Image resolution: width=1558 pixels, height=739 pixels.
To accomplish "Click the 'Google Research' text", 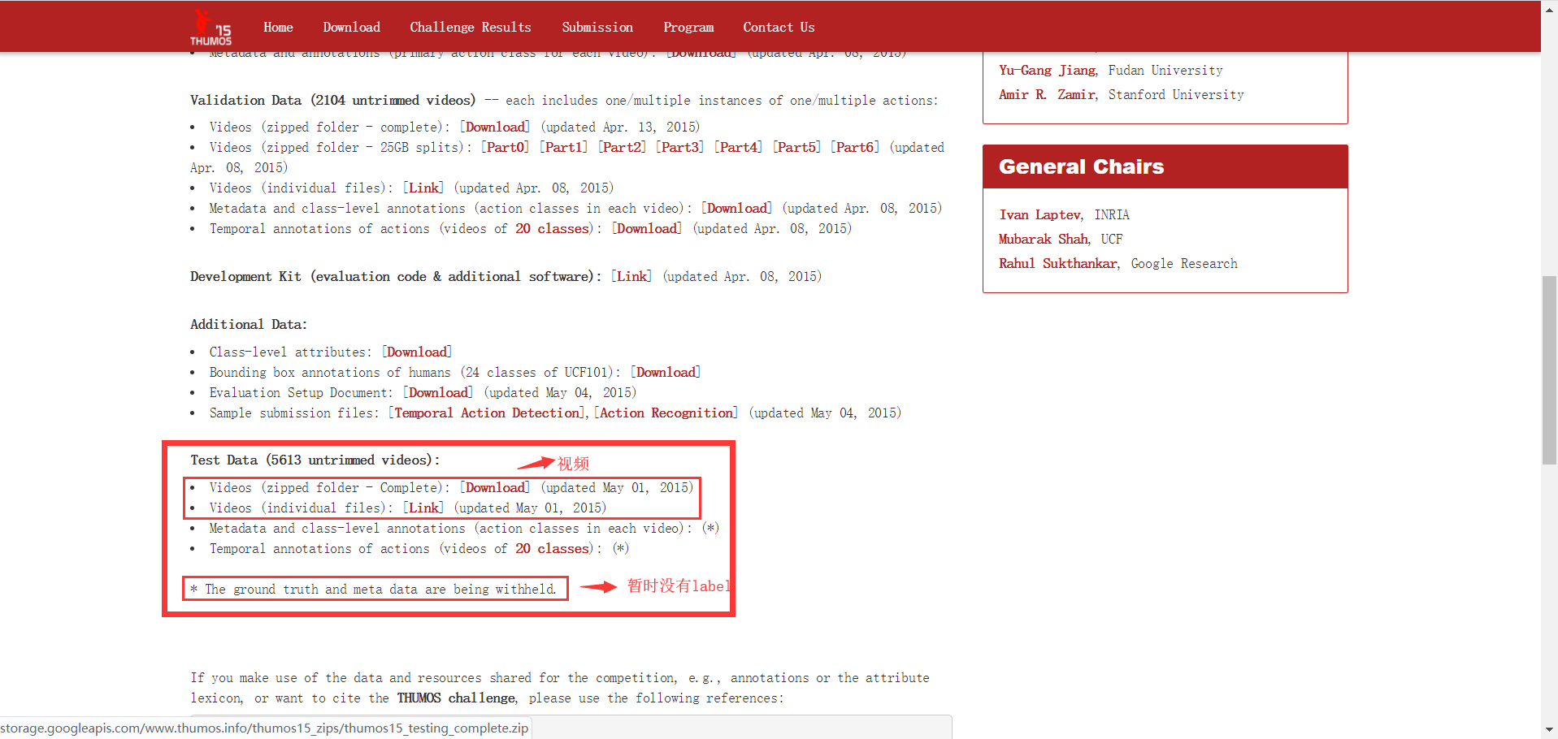I will tap(1184, 264).
